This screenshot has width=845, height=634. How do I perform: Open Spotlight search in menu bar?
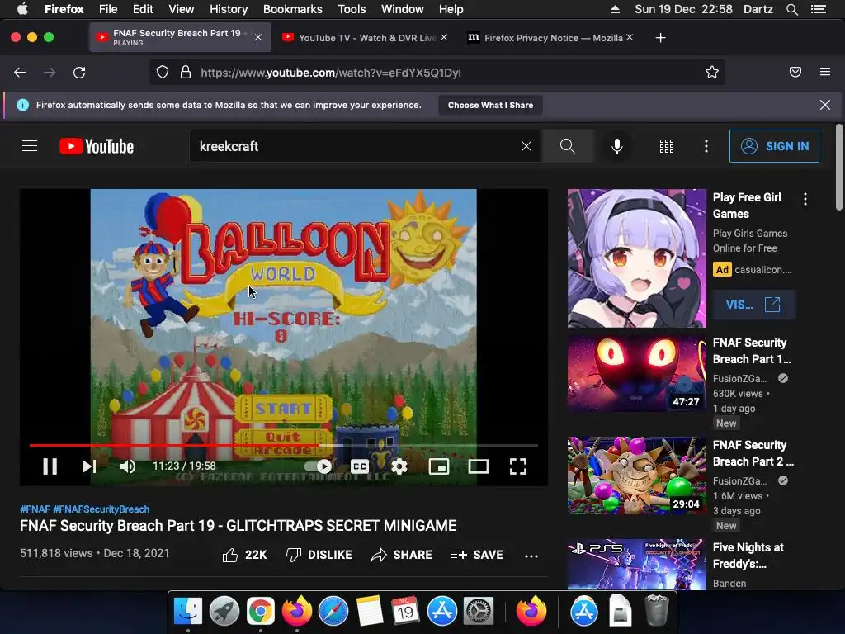coord(791,9)
